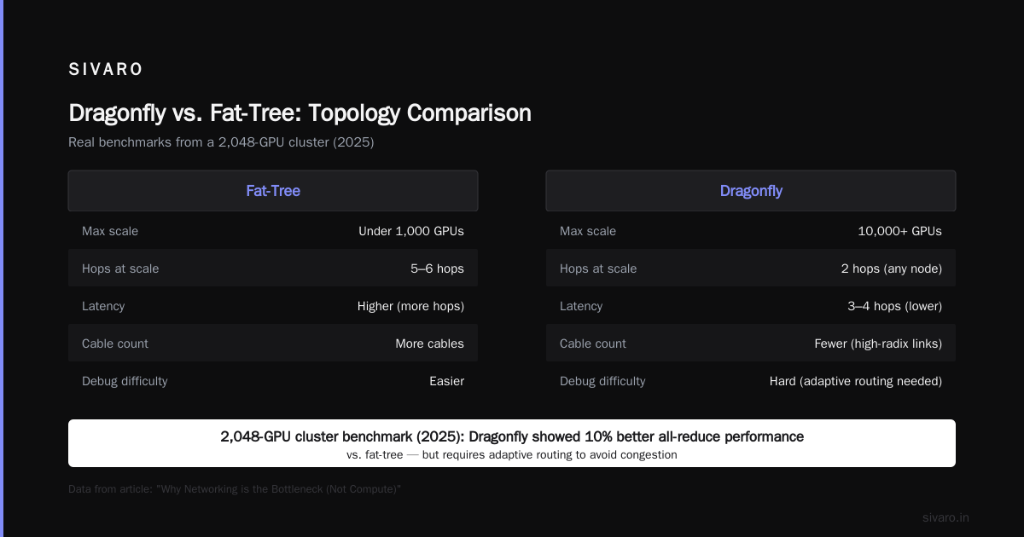The height and width of the screenshot is (537, 1024).
Task: Click the 'Data from article' source footnote
Action: tap(235, 489)
